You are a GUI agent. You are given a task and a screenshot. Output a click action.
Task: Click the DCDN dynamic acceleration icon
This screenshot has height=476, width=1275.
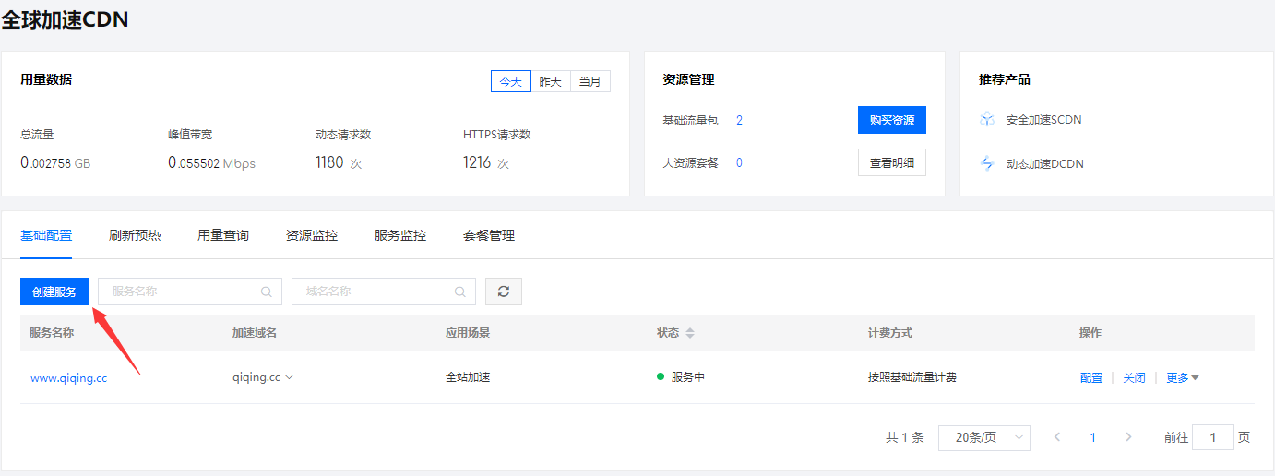pyautogui.click(x=987, y=163)
